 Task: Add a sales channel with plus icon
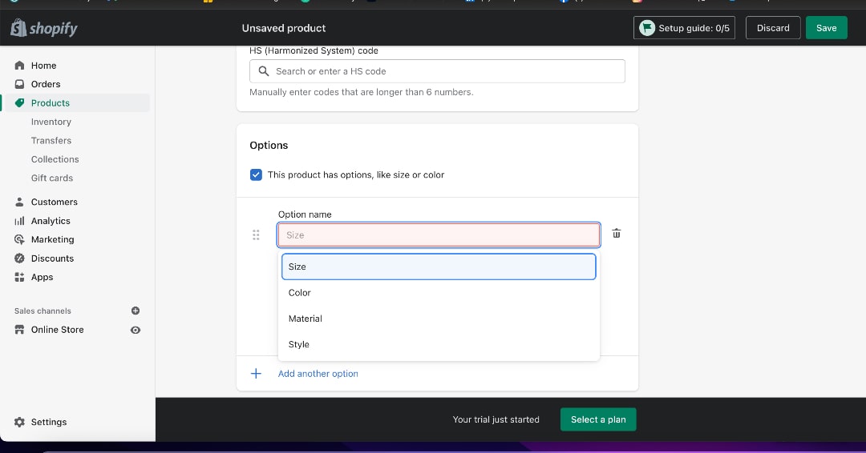click(x=136, y=311)
